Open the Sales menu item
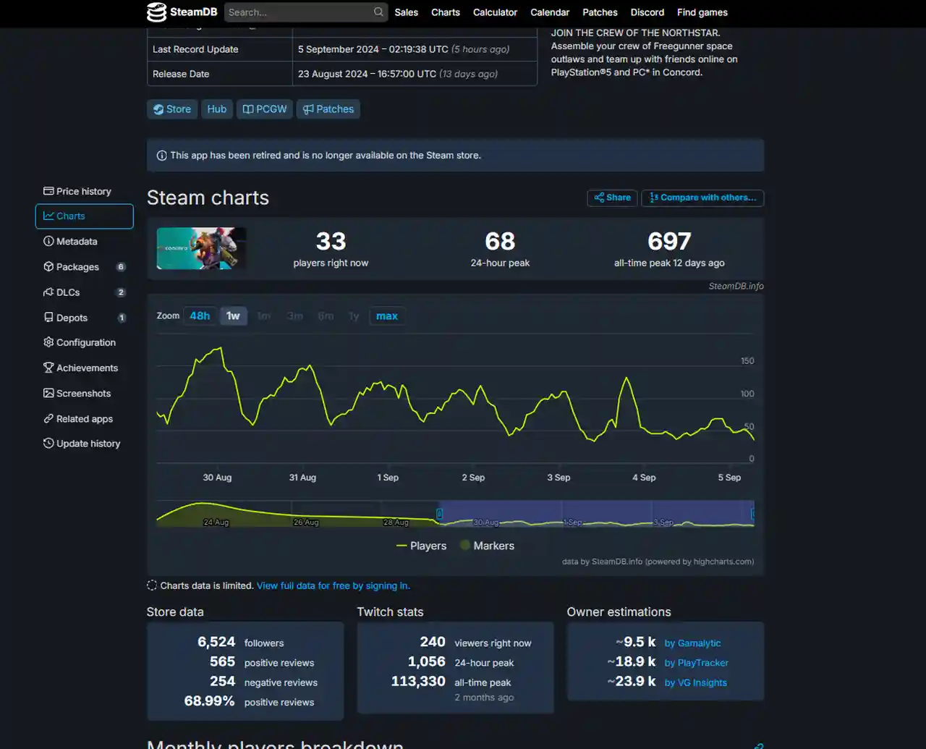The width and height of the screenshot is (926, 749). tap(407, 12)
